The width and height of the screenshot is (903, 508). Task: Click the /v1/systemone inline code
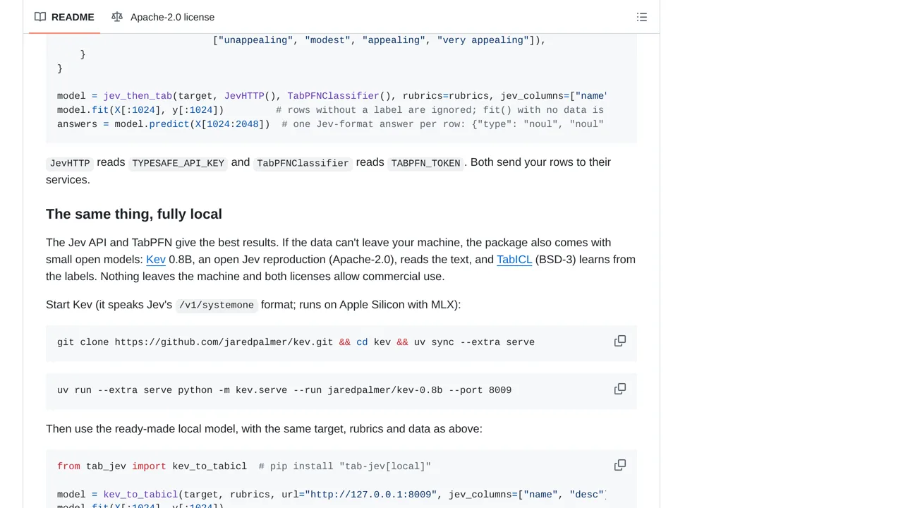pyautogui.click(x=217, y=306)
